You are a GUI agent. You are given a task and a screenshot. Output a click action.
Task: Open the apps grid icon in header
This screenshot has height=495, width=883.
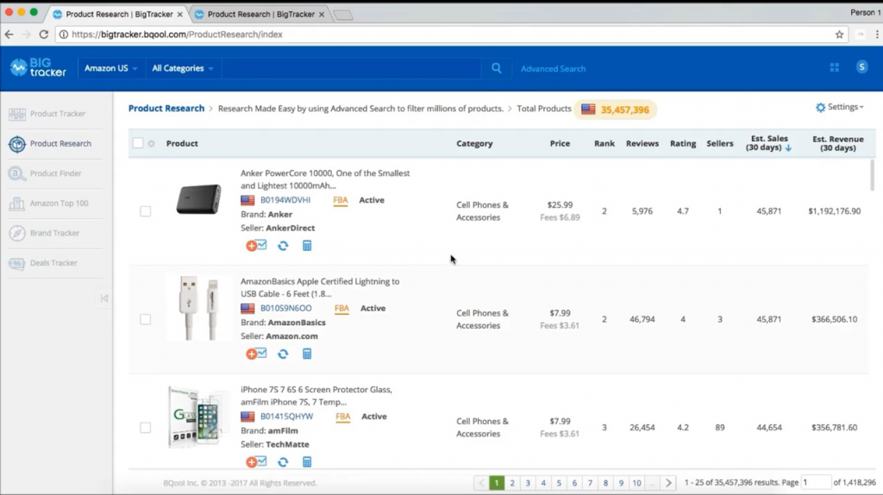pos(834,68)
